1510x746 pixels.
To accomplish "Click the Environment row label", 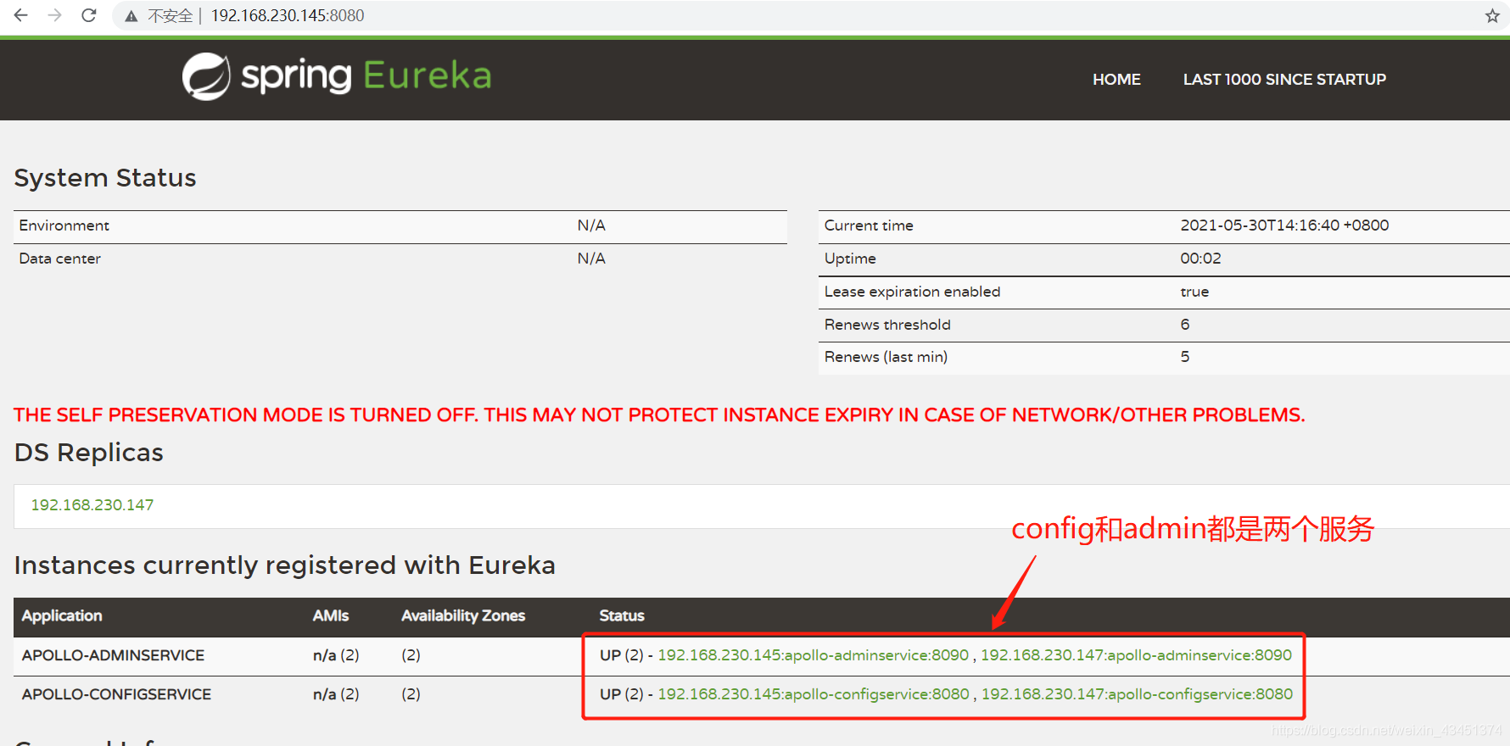I will [x=64, y=225].
